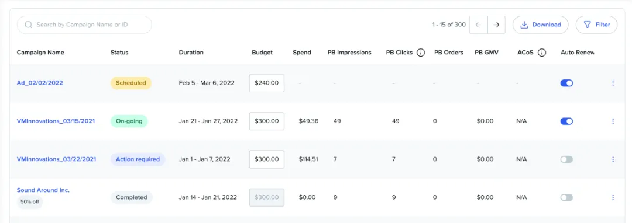The height and width of the screenshot is (223, 632).
Task: Click the PB Orders column header
Action: pyautogui.click(x=449, y=53)
